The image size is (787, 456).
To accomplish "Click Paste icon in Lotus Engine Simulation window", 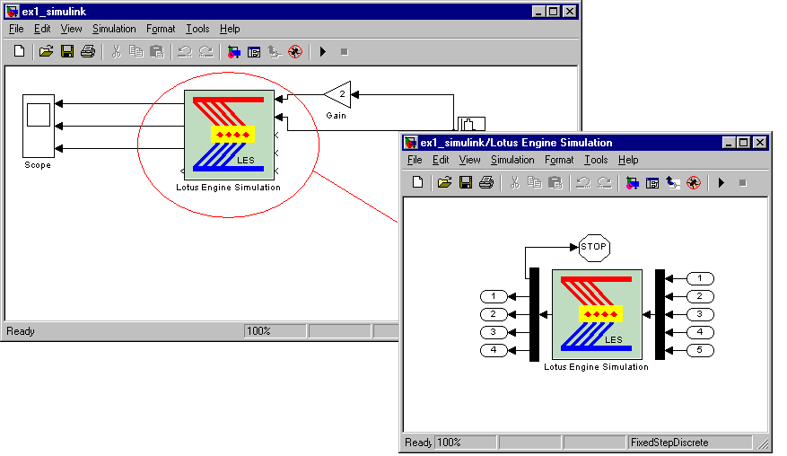I will pos(555,182).
